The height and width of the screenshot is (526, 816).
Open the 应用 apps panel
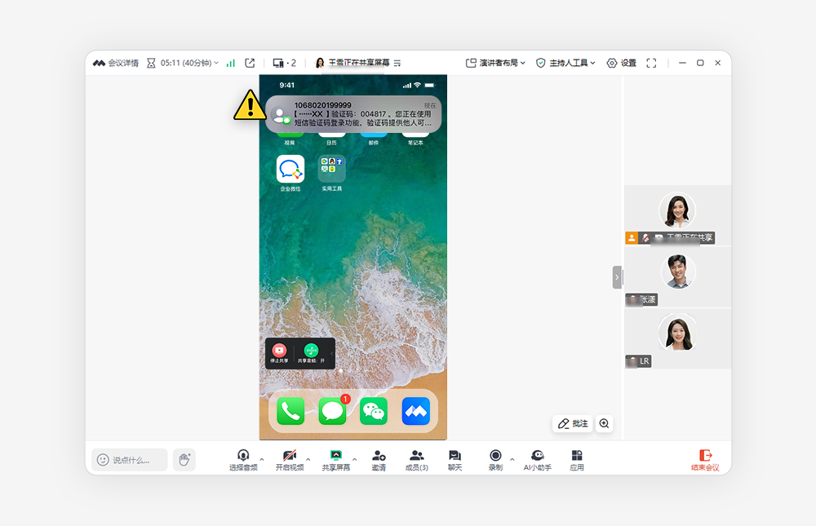coord(577,461)
